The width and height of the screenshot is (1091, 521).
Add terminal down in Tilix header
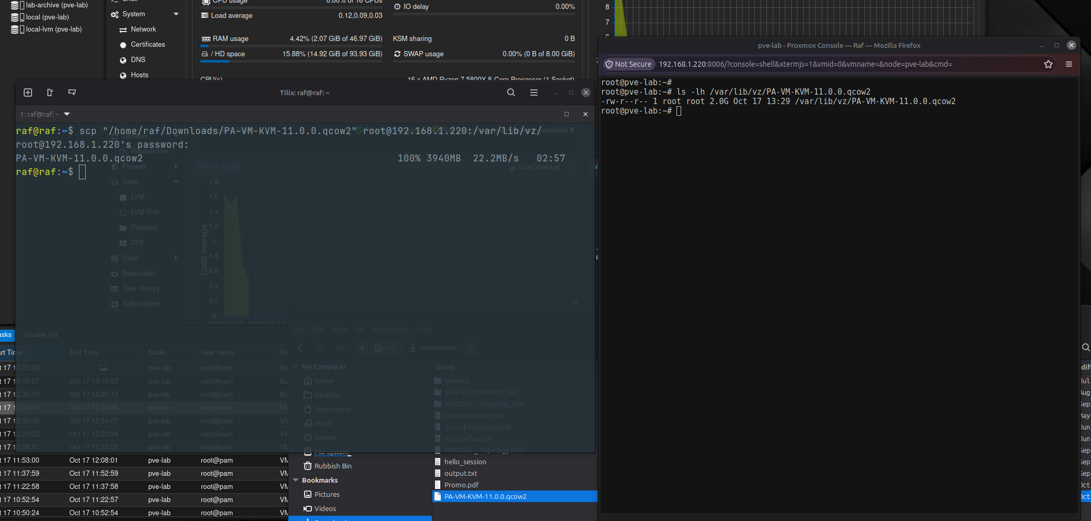tap(72, 93)
